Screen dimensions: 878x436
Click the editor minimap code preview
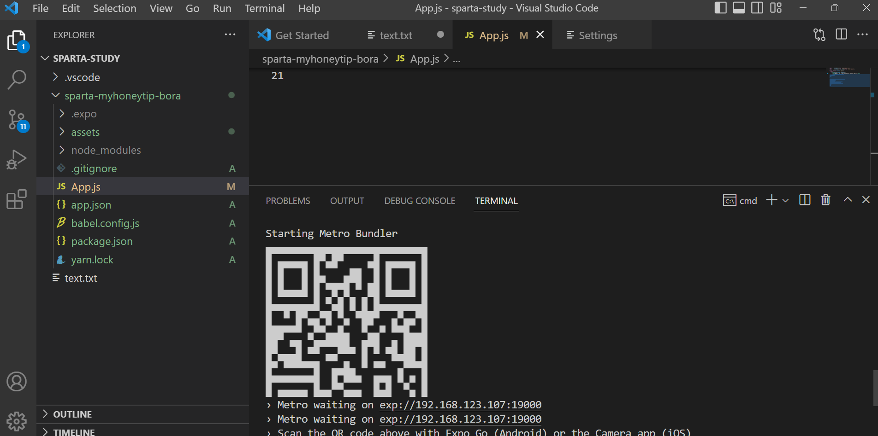point(849,77)
